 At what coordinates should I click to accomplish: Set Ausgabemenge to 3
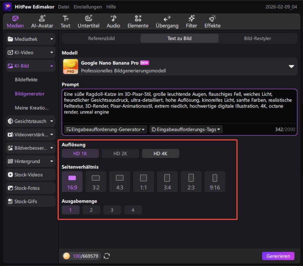[x=112, y=210]
